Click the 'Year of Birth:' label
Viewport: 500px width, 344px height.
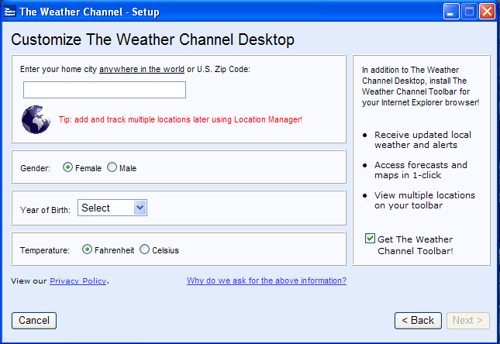coord(45,210)
